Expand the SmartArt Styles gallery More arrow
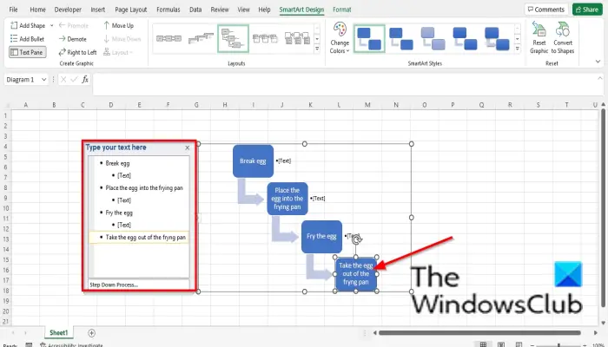 [518, 49]
